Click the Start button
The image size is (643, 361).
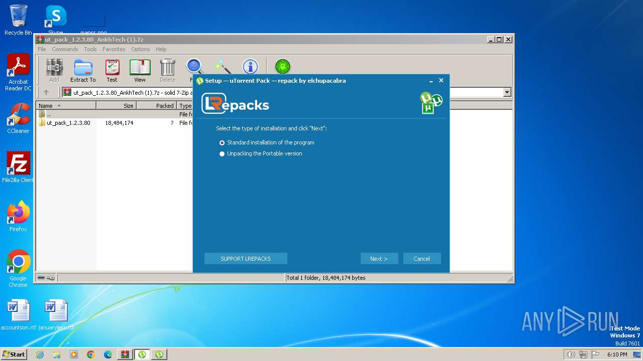point(14,354)
